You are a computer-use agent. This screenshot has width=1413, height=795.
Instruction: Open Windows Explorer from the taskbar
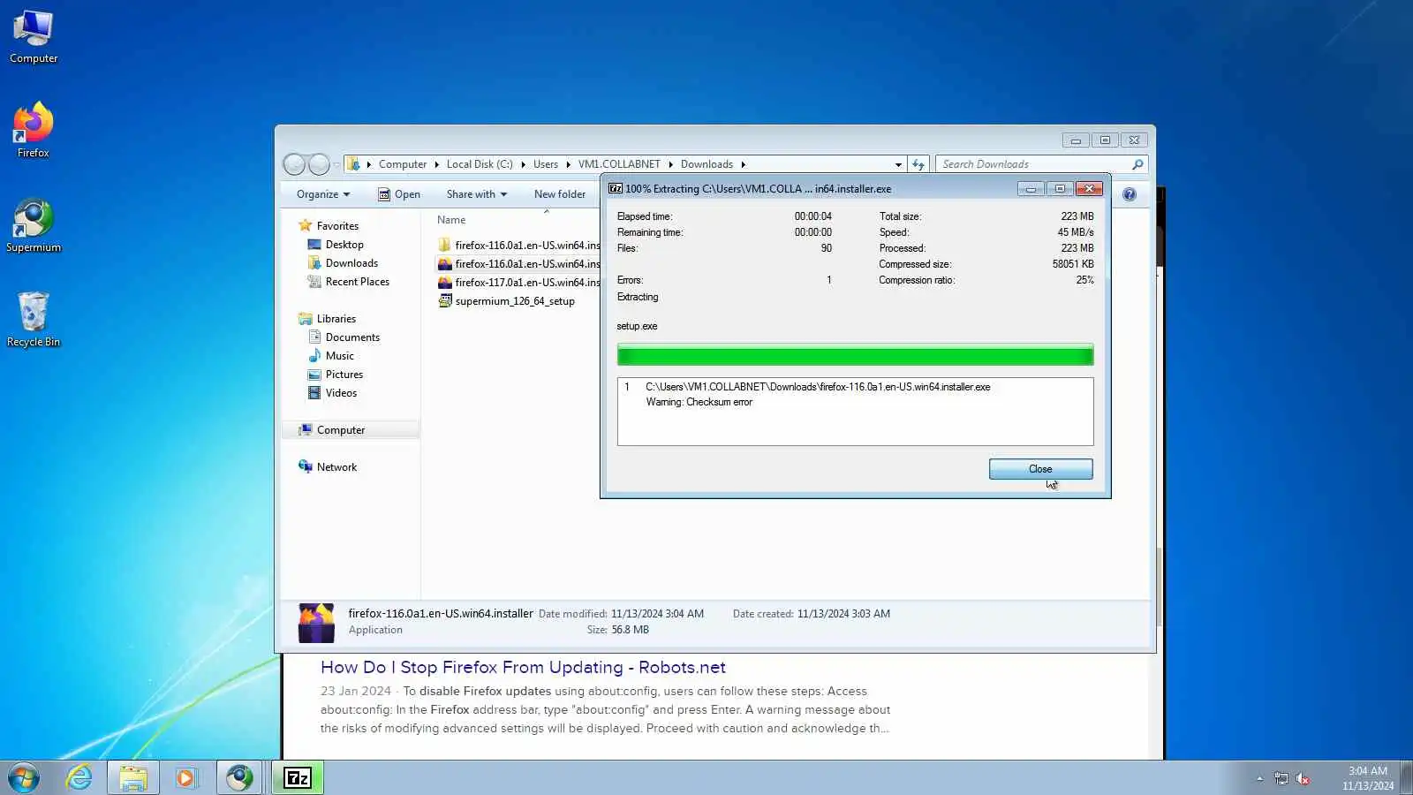pos(133,777)
